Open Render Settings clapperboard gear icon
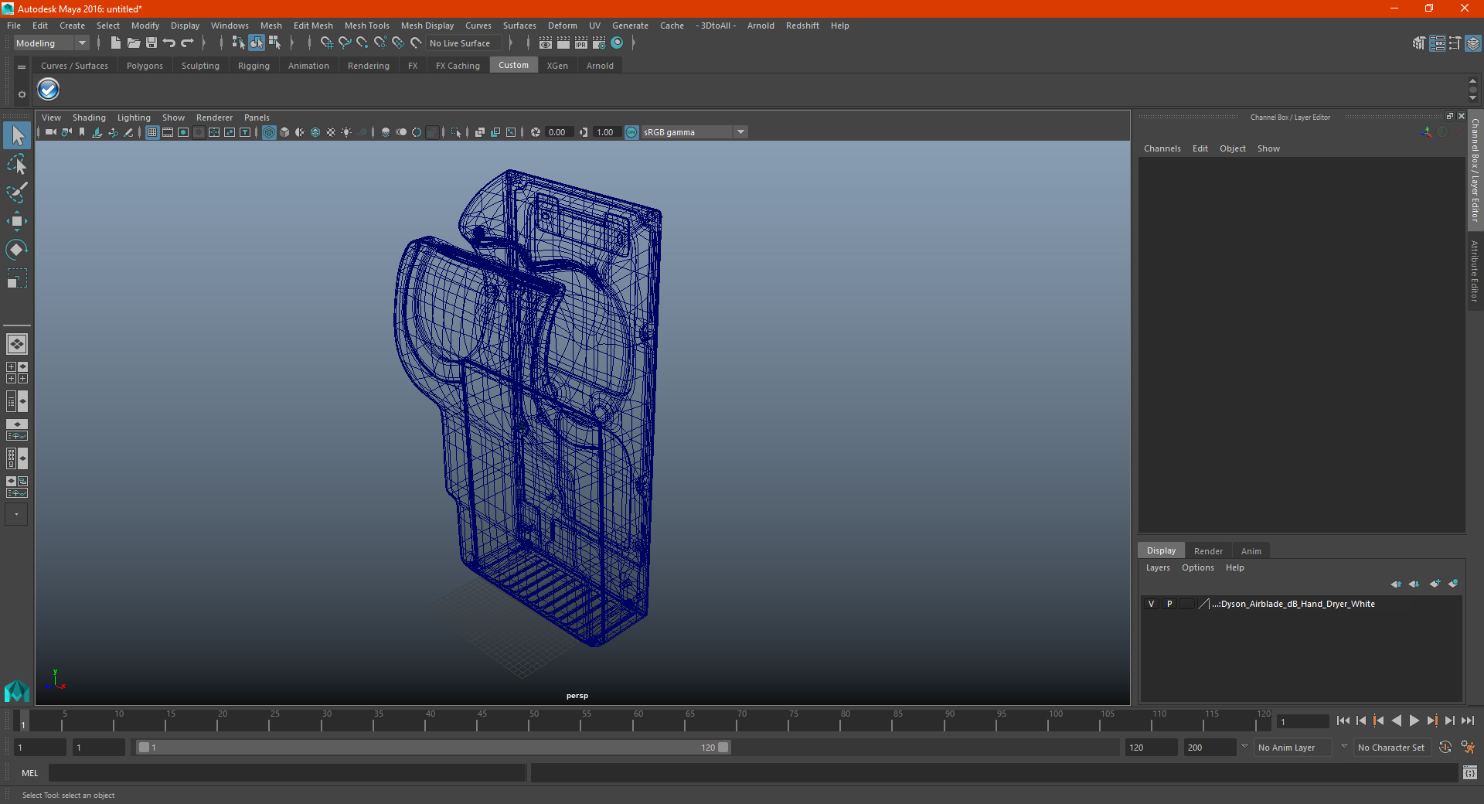Viewport: 1484px width, 804px height. tap(599, 43)
